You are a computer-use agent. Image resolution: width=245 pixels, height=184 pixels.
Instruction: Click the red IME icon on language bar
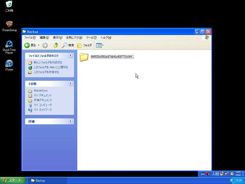pos(208,174)
